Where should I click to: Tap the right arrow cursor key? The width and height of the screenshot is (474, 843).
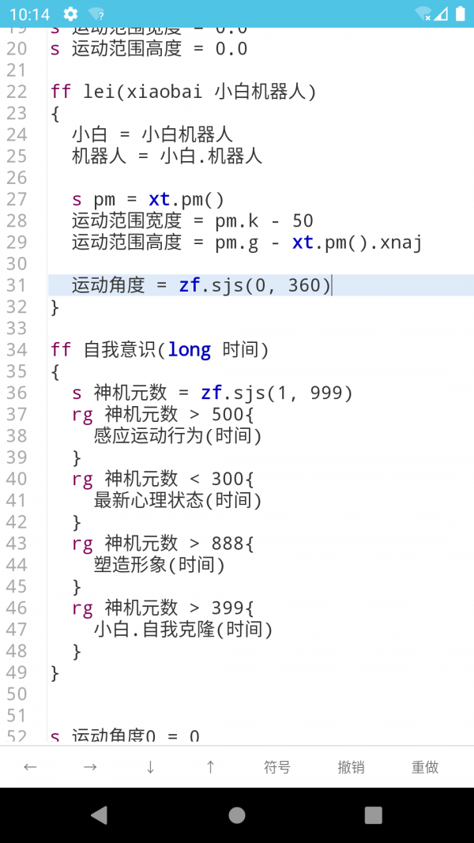[x=90, y=767]
